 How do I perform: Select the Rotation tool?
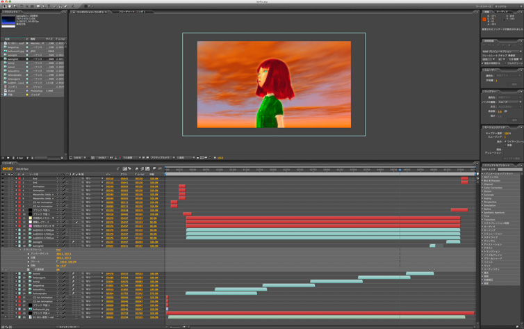22,6
